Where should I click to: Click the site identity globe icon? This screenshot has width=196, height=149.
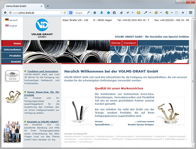[x=10, y=13]
